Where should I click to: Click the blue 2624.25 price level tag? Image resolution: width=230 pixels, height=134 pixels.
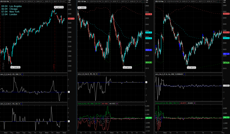[x=149, y=50]
